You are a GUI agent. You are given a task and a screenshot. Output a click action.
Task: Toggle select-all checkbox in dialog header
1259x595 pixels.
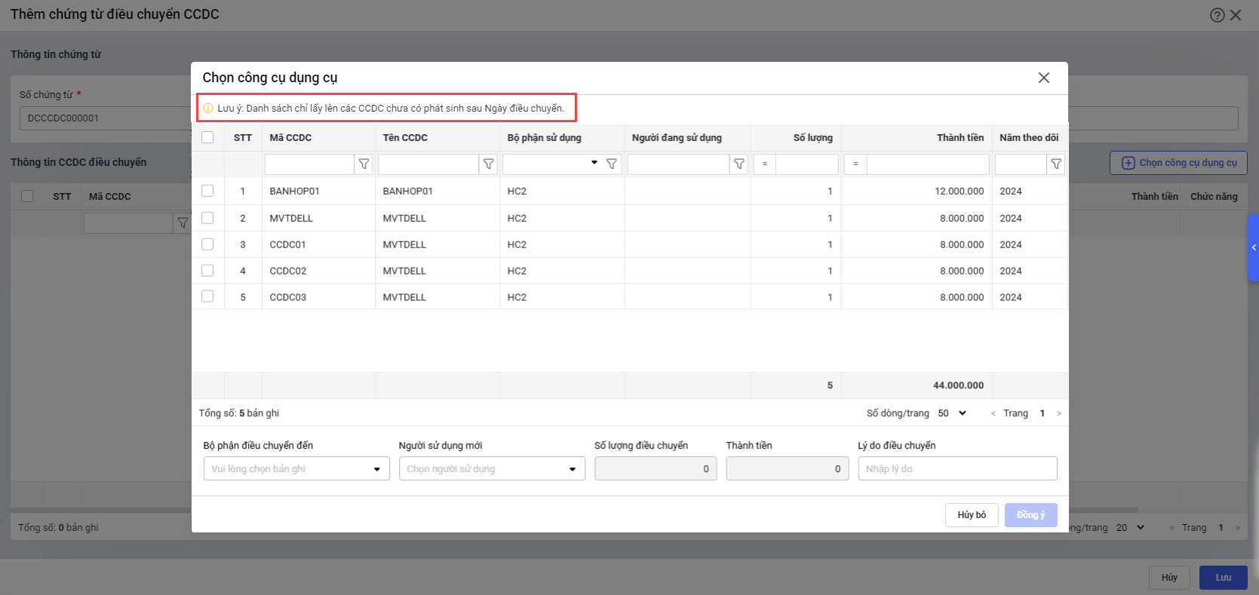tap(207, 137)
